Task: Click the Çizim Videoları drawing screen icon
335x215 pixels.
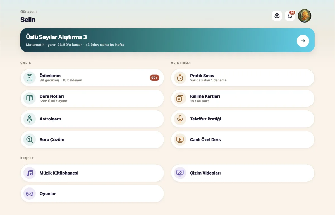Action: pyautogui.click(x=180, y=173)
